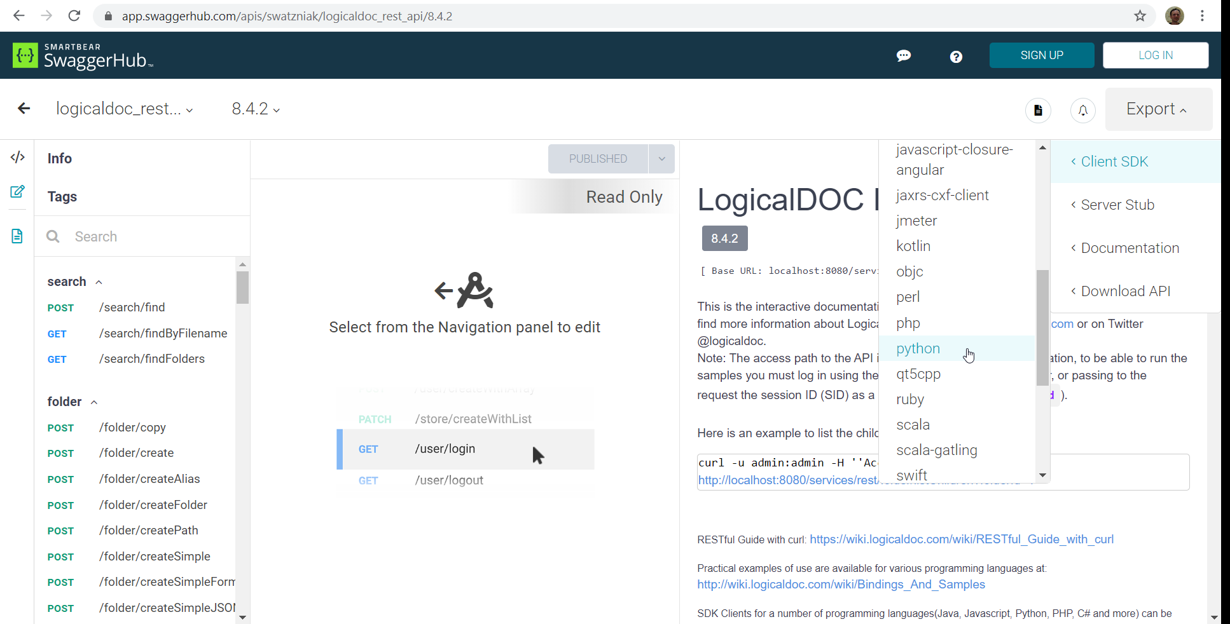Choose jmeter client SDK

957,220
